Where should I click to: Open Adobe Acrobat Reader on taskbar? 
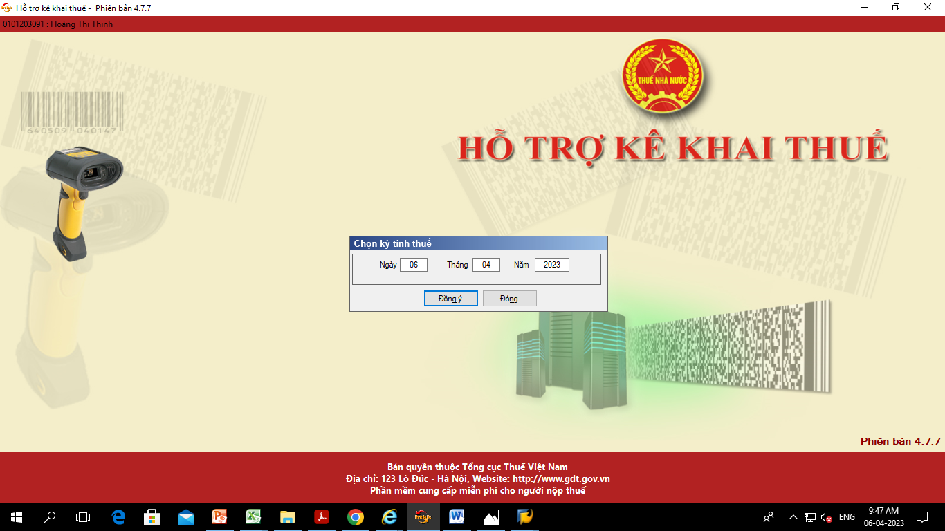coord(321,516)
